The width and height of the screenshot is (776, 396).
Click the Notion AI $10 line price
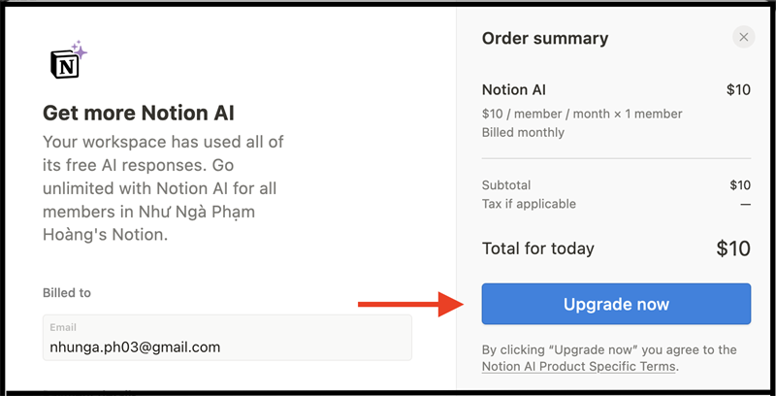738,90
